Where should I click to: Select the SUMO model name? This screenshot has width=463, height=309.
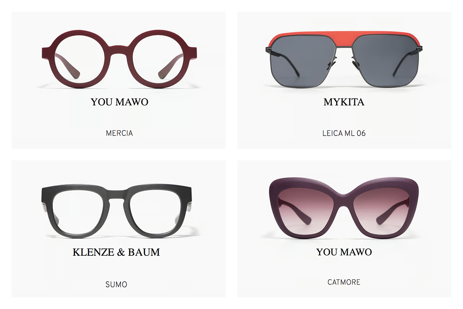tap(116, 285)
